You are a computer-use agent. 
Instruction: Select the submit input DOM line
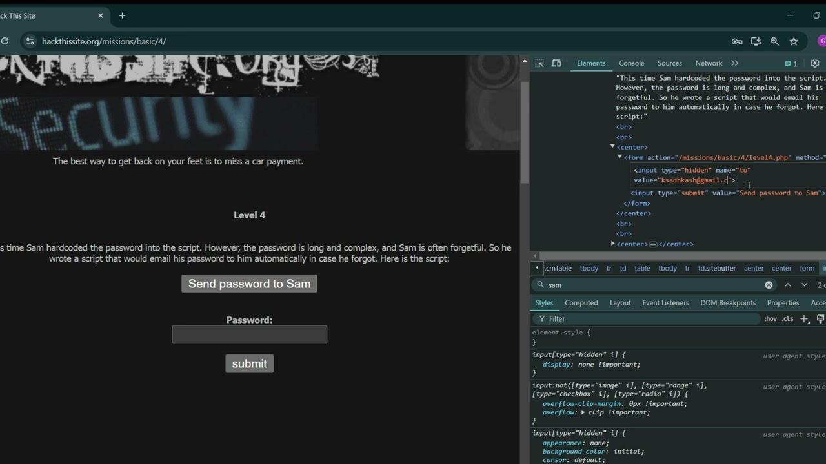point(728,193)
